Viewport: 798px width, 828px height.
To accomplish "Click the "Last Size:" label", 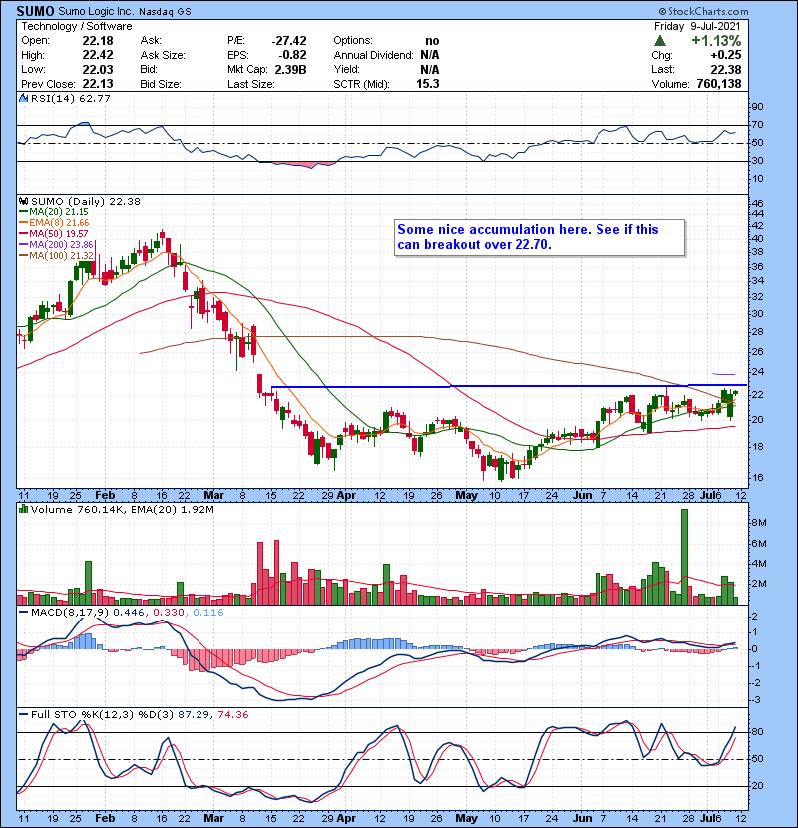I will click(250, 84).
